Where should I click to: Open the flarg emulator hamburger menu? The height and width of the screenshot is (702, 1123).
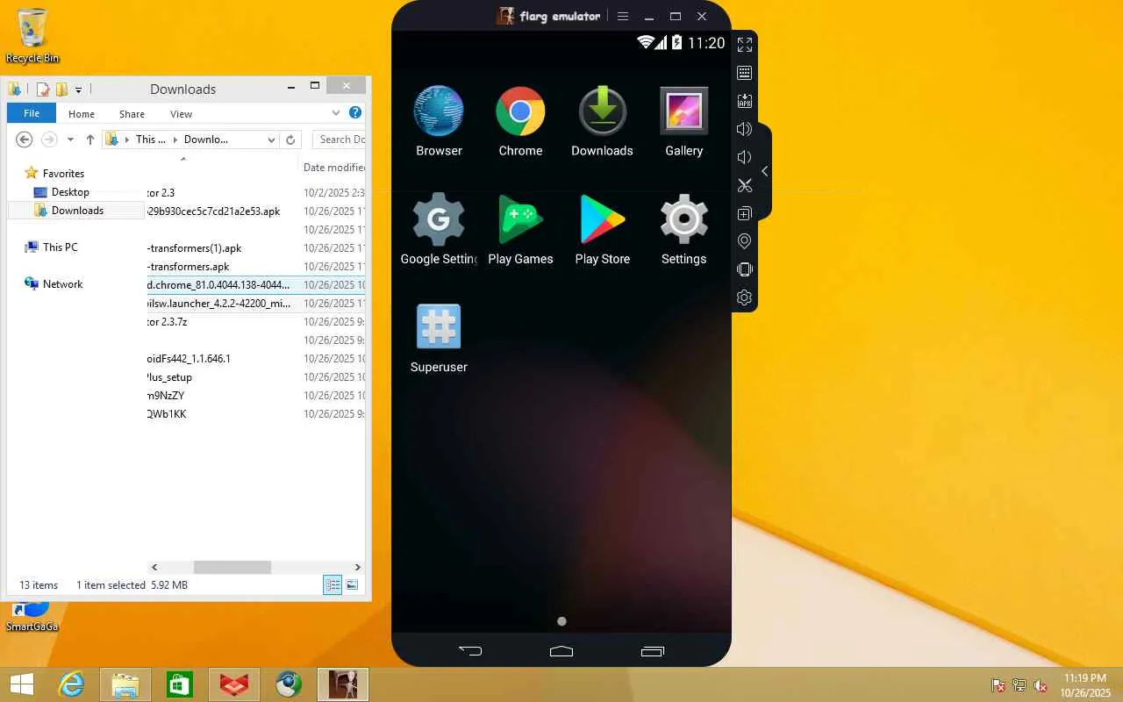[623, 17]
